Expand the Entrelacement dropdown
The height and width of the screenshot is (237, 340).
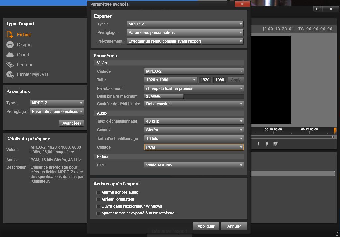click(x=194, y=88)
